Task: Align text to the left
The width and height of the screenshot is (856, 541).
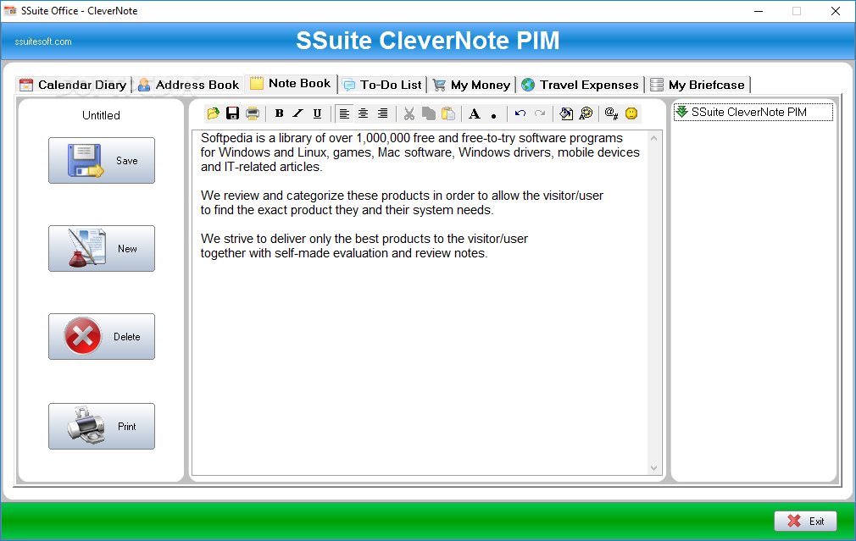Action: 344,113
